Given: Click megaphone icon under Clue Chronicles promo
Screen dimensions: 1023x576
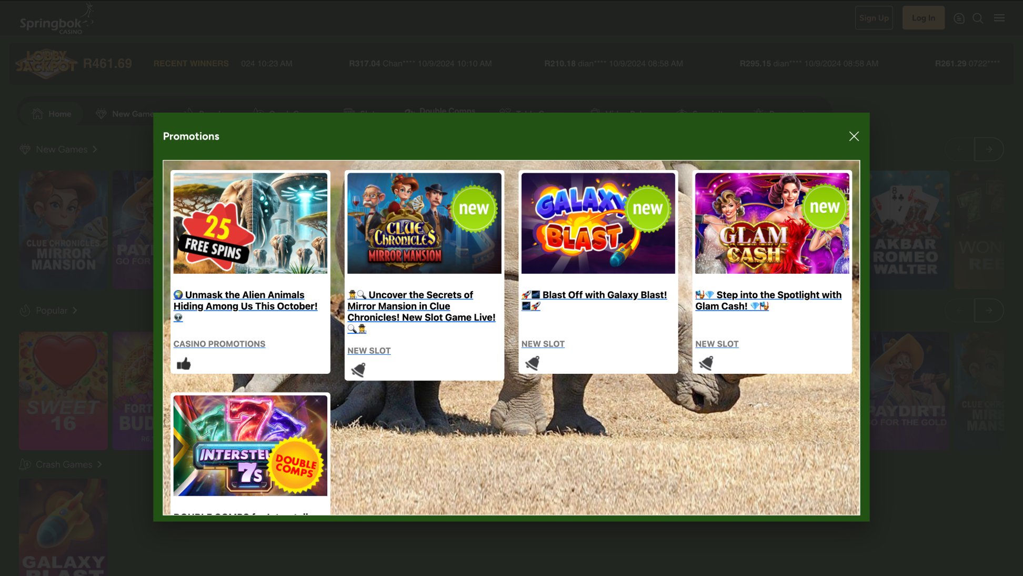Looking at the screenshot, I should tap(358, 370).
